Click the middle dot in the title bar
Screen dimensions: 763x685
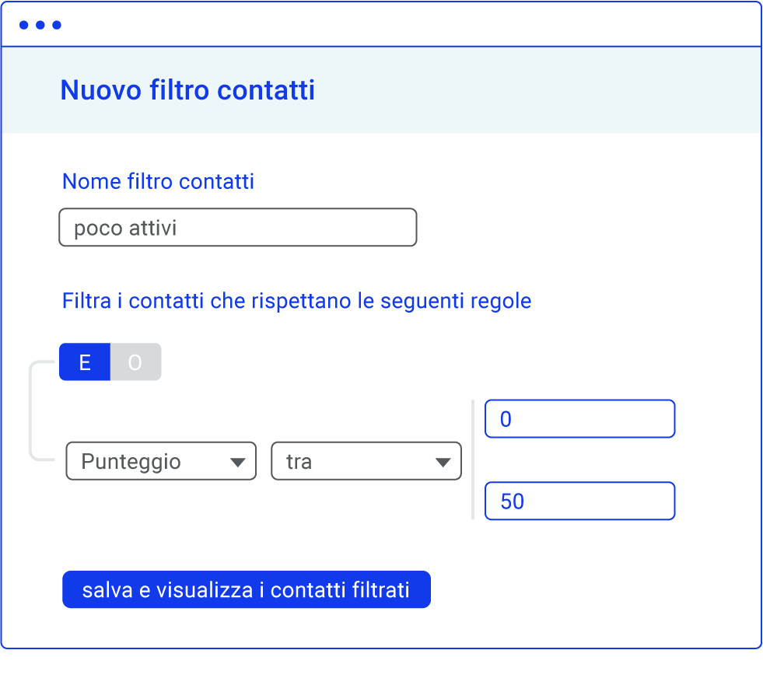pos(40,24)
